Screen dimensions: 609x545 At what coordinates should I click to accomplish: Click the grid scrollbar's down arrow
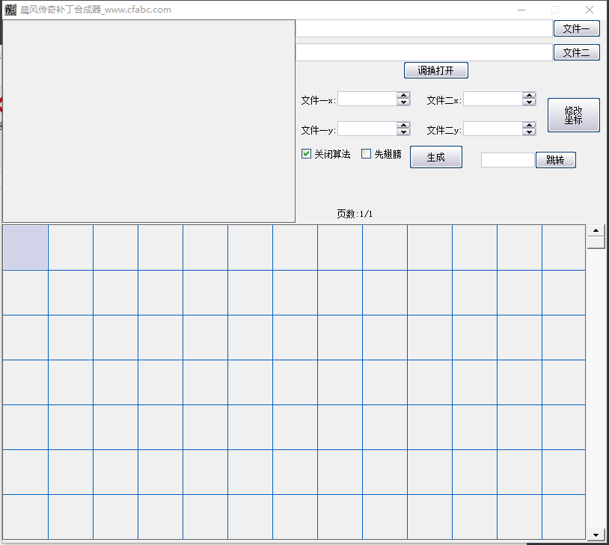pyautogui.click(x=596, y=535)
